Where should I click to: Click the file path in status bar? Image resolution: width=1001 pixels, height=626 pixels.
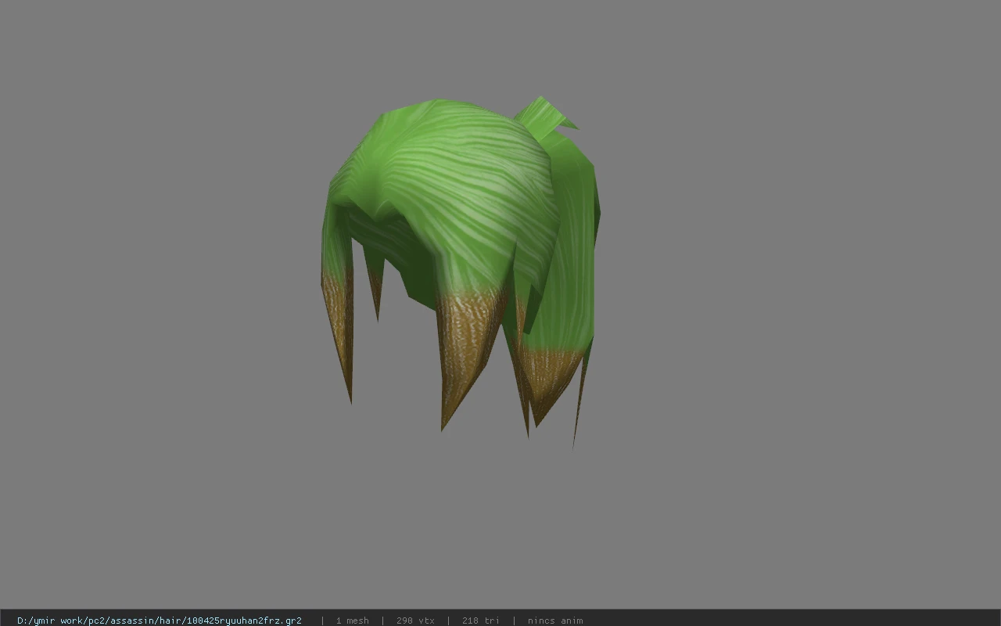159,621
